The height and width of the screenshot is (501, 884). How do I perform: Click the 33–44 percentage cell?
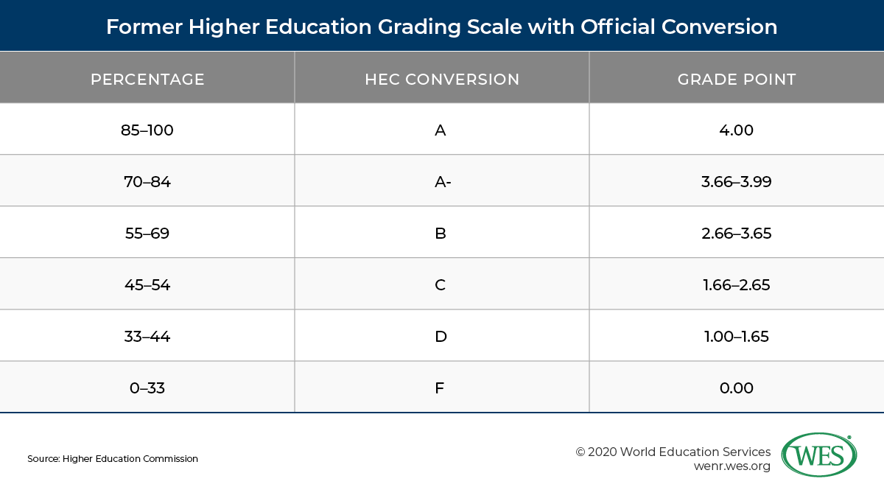click(147, 337)
